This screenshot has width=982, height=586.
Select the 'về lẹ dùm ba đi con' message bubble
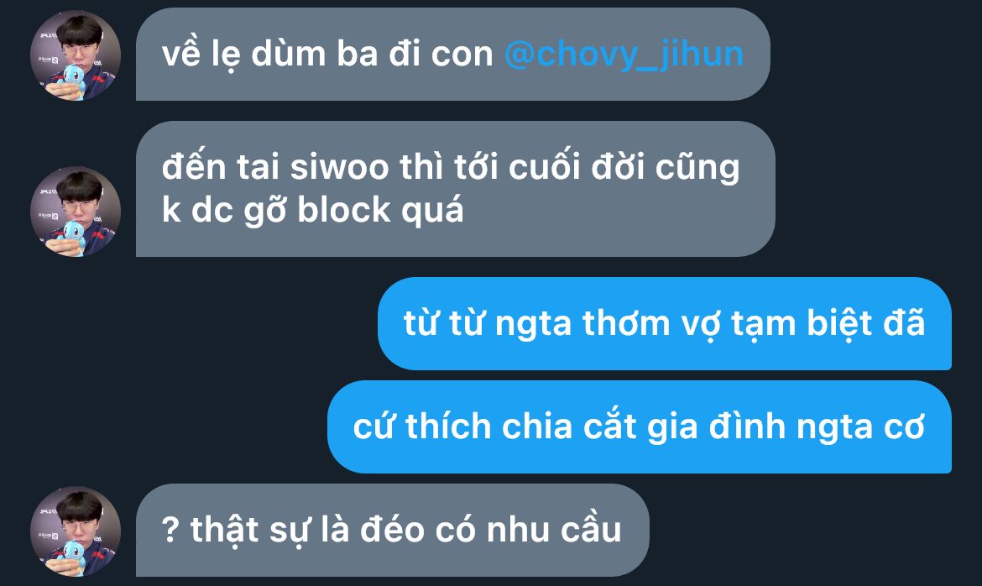coord(452,55)
